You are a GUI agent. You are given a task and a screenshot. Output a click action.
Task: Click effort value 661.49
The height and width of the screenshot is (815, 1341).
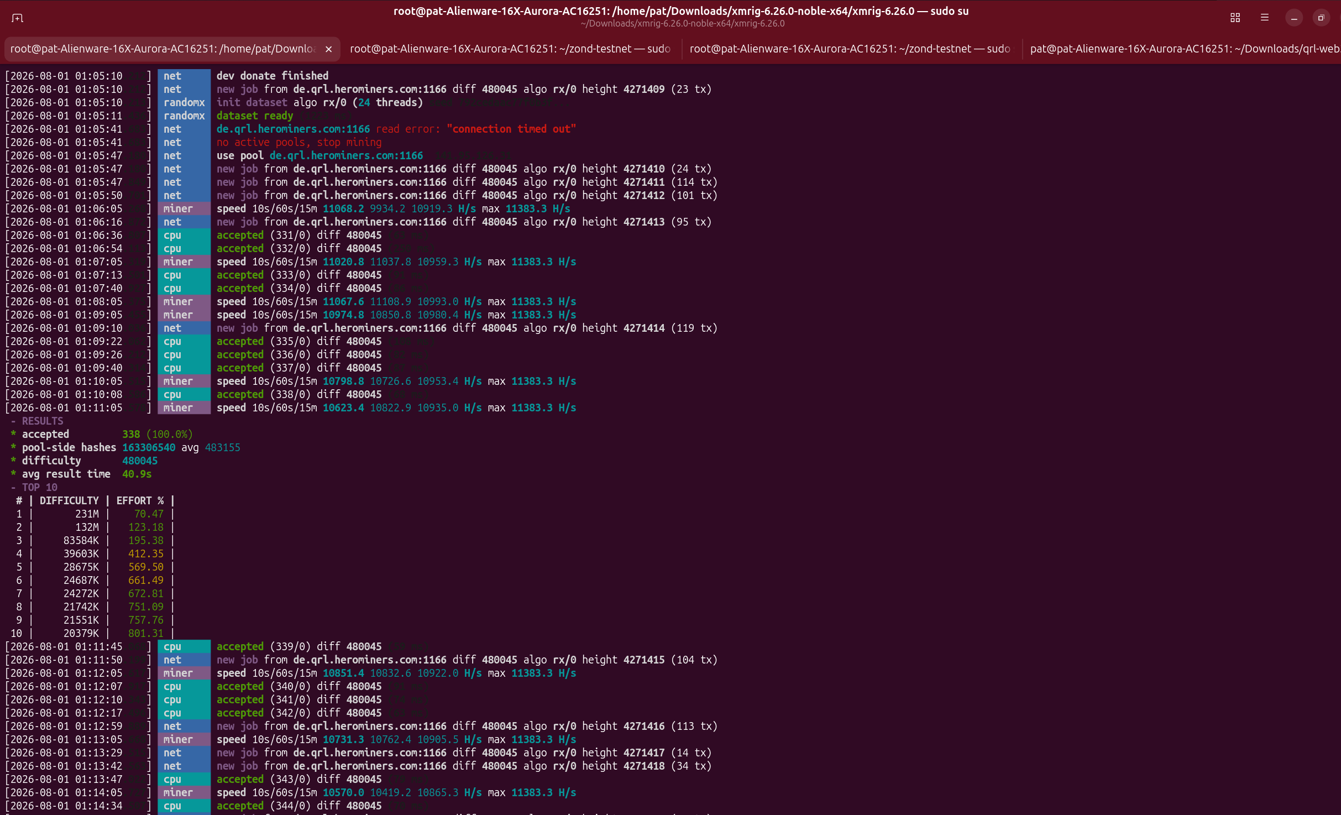146,580
